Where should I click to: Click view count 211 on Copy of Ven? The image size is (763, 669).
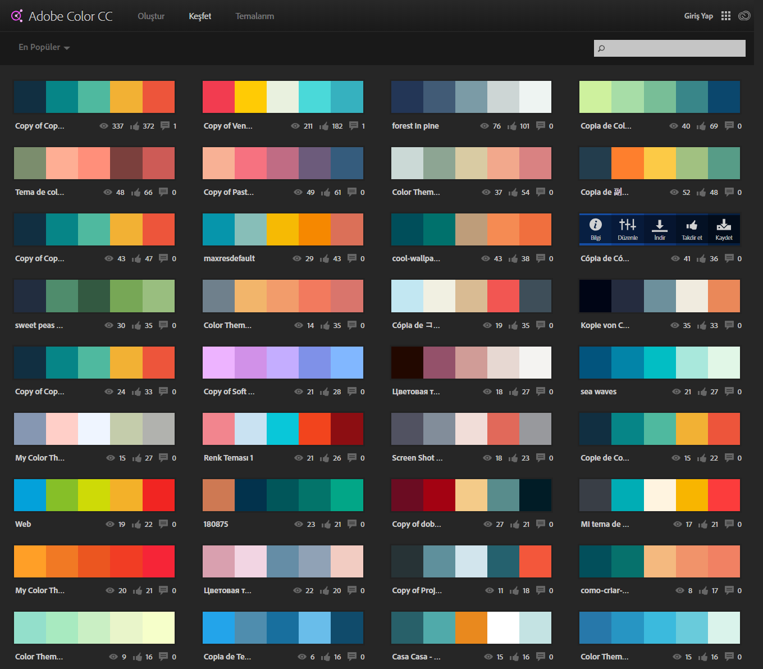click(x=308, y=126)
